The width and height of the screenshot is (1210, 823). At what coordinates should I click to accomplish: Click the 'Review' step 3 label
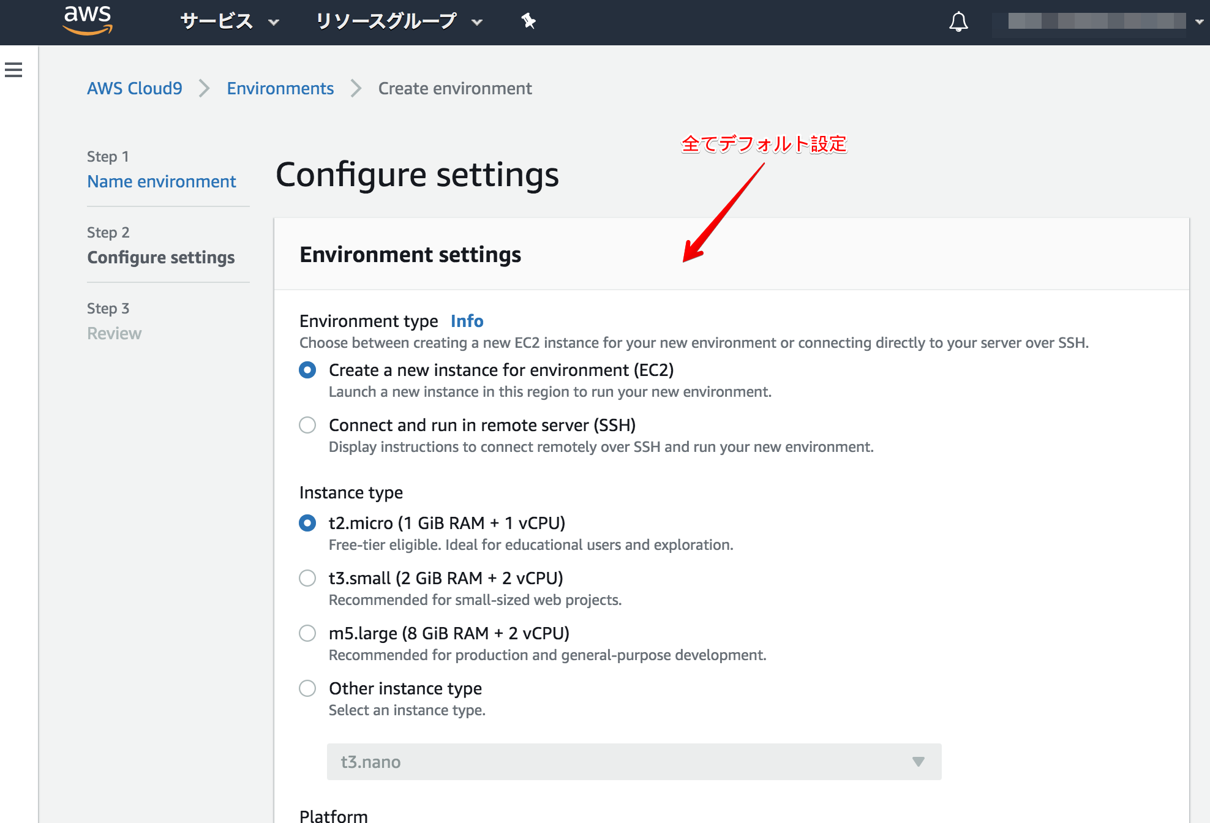click(x=114, y=333)
